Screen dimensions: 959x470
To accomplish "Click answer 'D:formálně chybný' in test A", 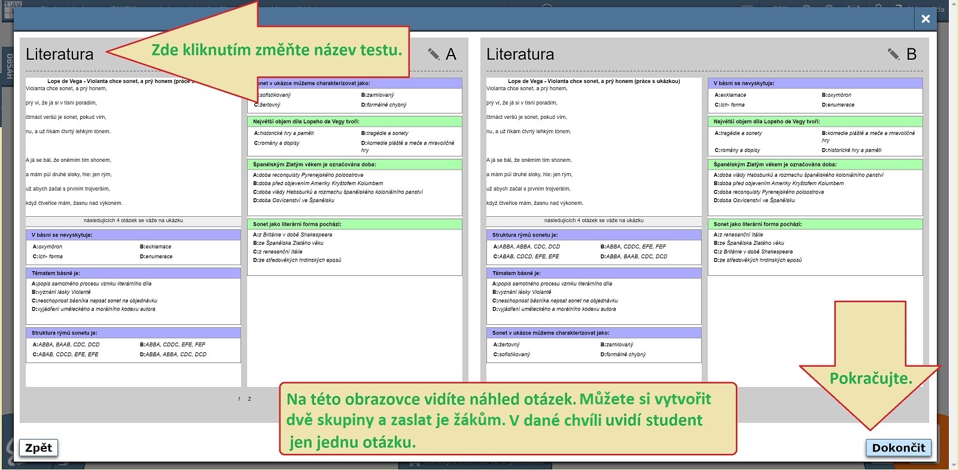I will click(383, 105).
